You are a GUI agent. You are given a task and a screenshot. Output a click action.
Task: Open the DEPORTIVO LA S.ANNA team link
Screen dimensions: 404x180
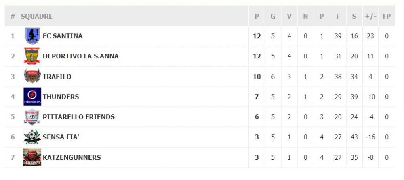point(81,56)
